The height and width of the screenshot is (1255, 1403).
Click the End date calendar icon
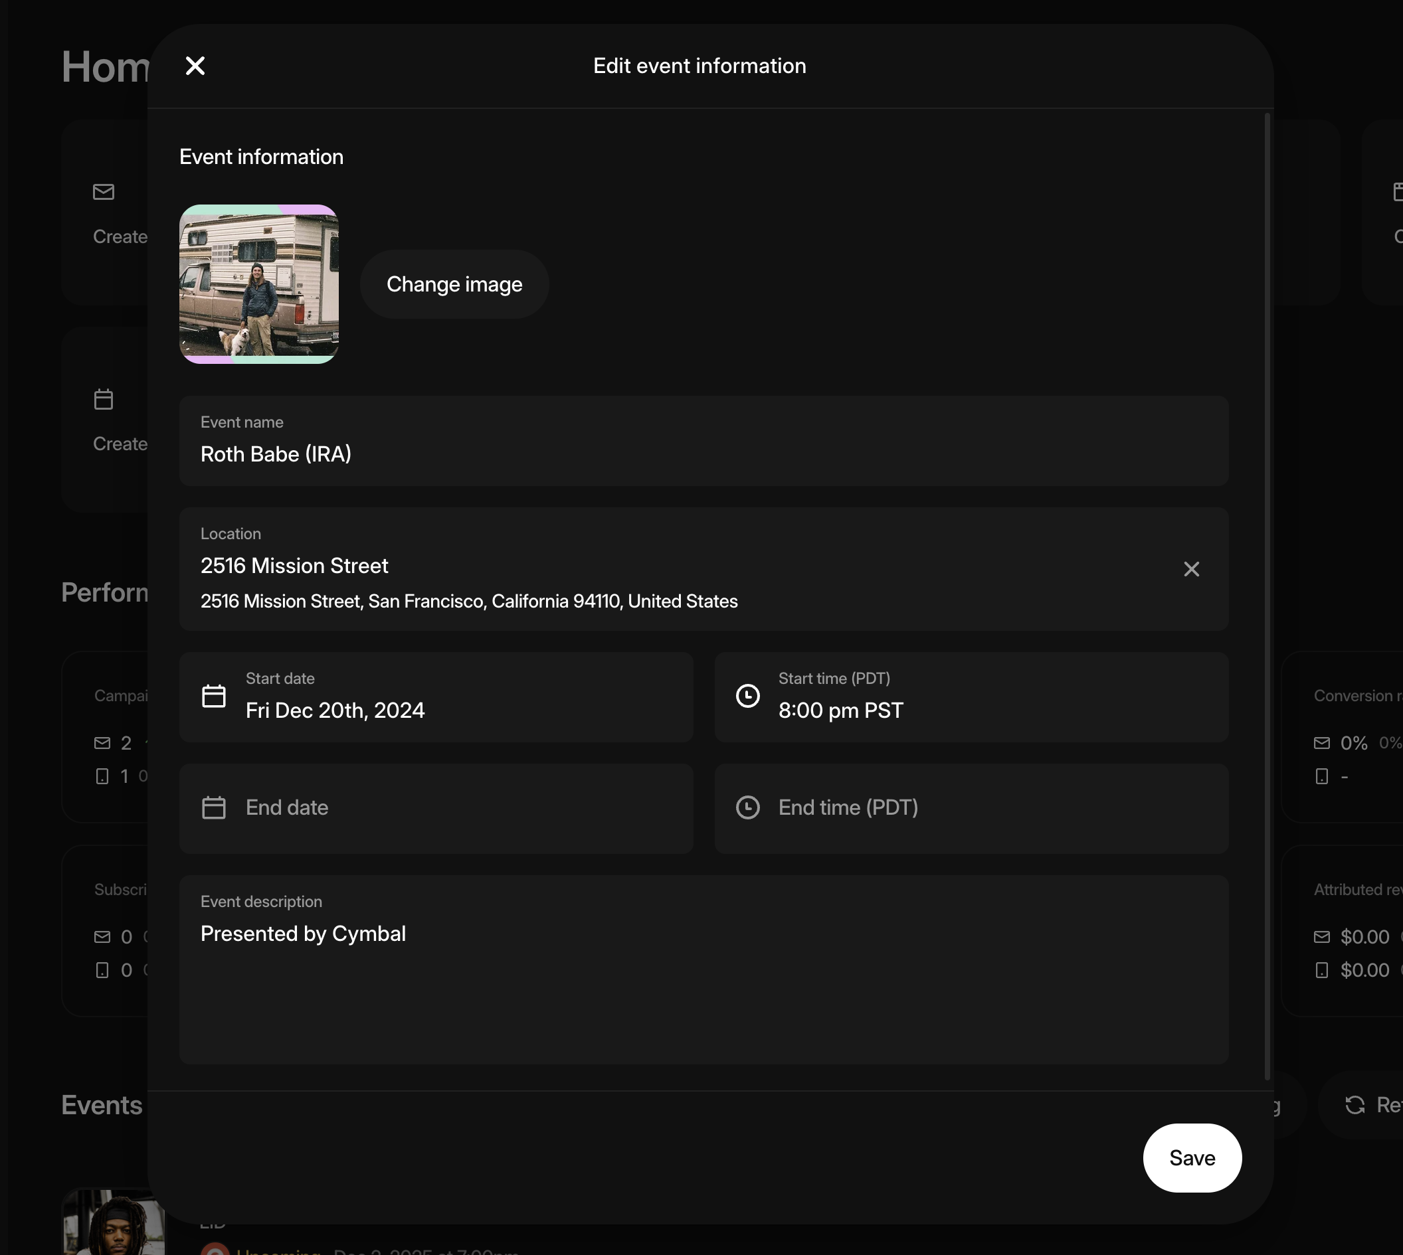[214, 807]
